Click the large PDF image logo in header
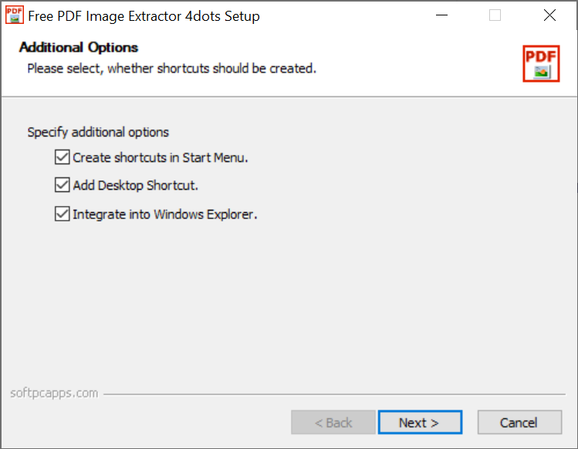Viewport: 578px width, 449px height. coord(541,63)
